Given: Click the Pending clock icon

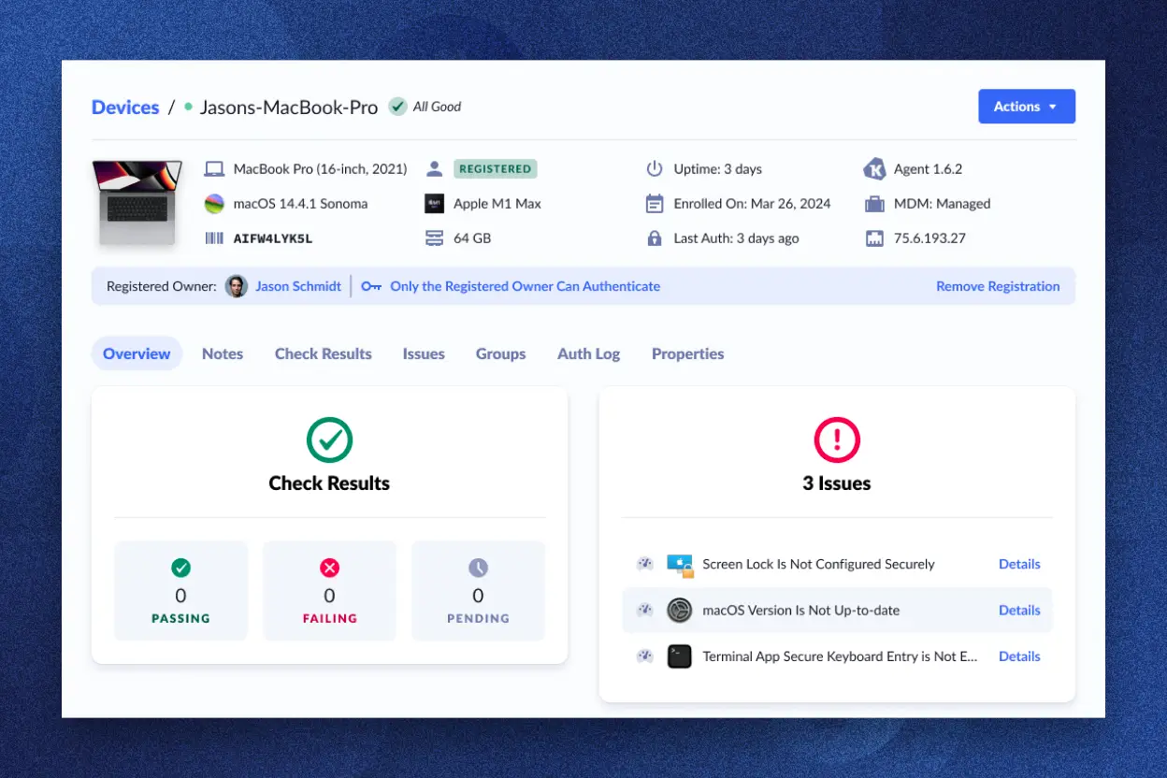Looking at the screenshot, I should (478, 568).
